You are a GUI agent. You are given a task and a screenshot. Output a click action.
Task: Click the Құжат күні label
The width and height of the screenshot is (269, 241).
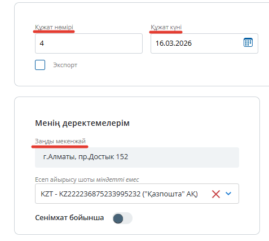click(x=166, y=27)
